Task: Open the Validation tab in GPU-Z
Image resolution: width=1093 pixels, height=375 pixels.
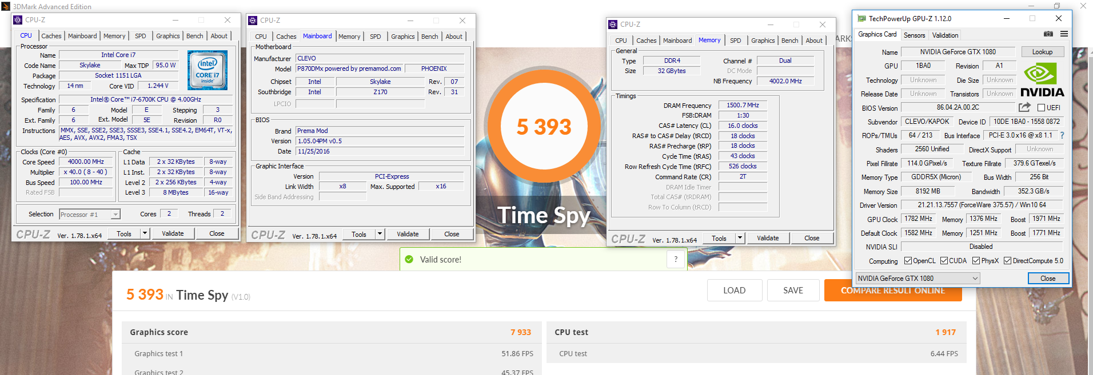Action: (x=945, y=35)
